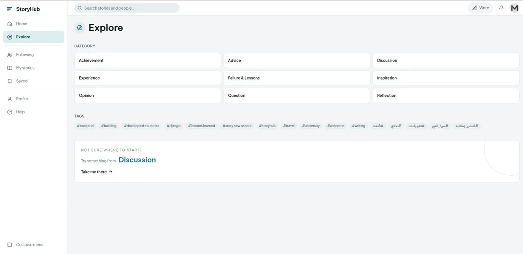This screenshot has height=254, width=523.
Task: Open the Saved stories page
Action: 33,81
